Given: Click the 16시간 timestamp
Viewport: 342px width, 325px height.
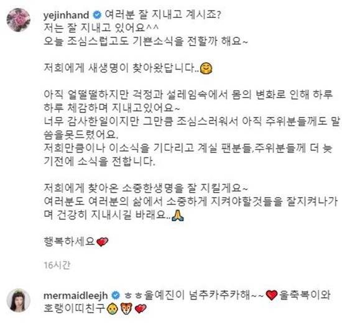Looking at the screenshot, I should (57, 265).
